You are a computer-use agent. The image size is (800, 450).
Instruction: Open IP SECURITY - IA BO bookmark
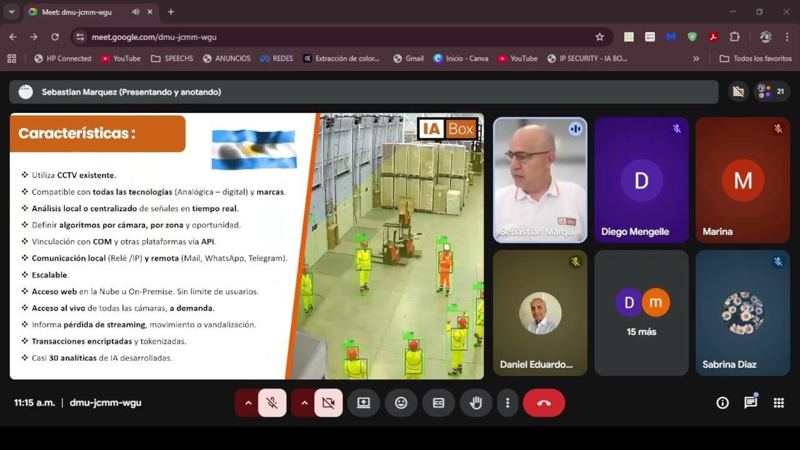pyautogui.click(x=587, y=58)
